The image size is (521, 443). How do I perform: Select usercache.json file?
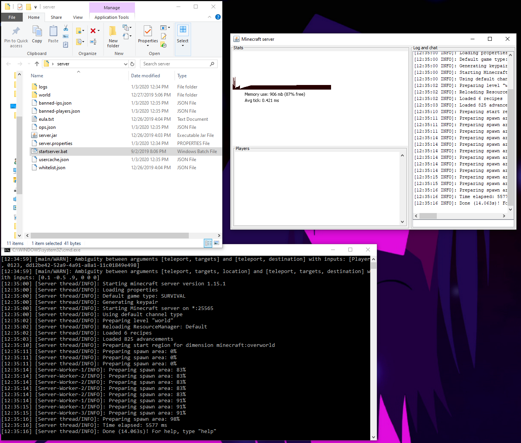(x=126, y=160)
